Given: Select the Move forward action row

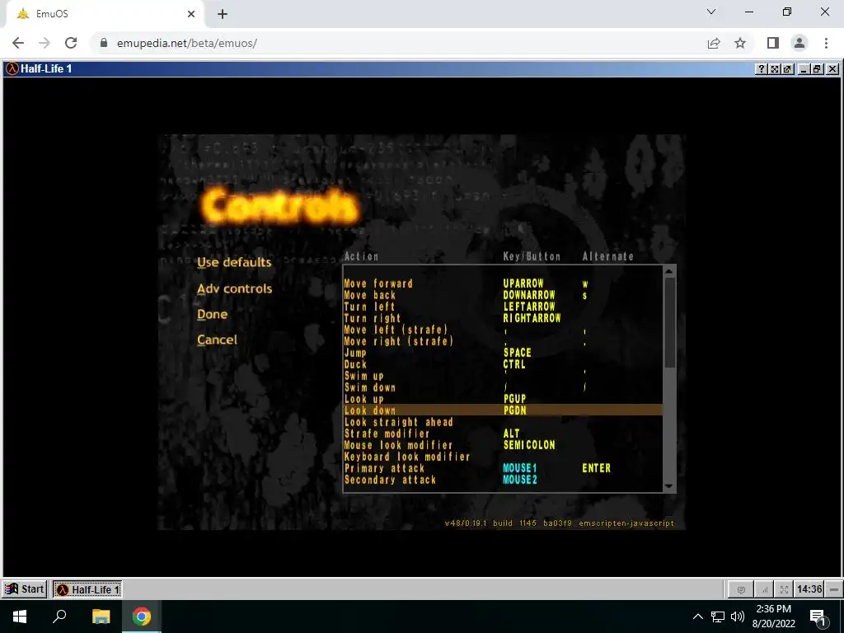Looking at the screenshot, I should point(503,284).
